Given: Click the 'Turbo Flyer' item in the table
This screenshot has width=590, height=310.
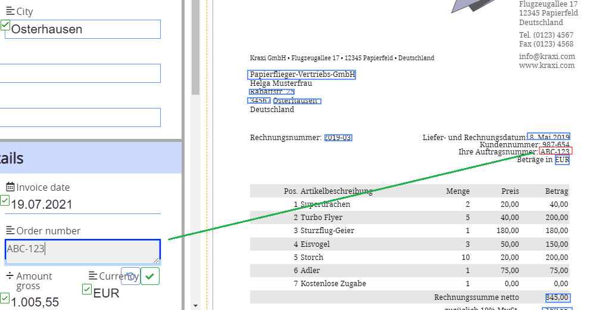Looking at the screenshot, I should (x=321, y=218).
